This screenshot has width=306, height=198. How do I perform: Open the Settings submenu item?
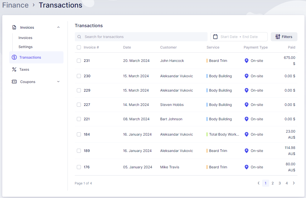pos(25,47)
